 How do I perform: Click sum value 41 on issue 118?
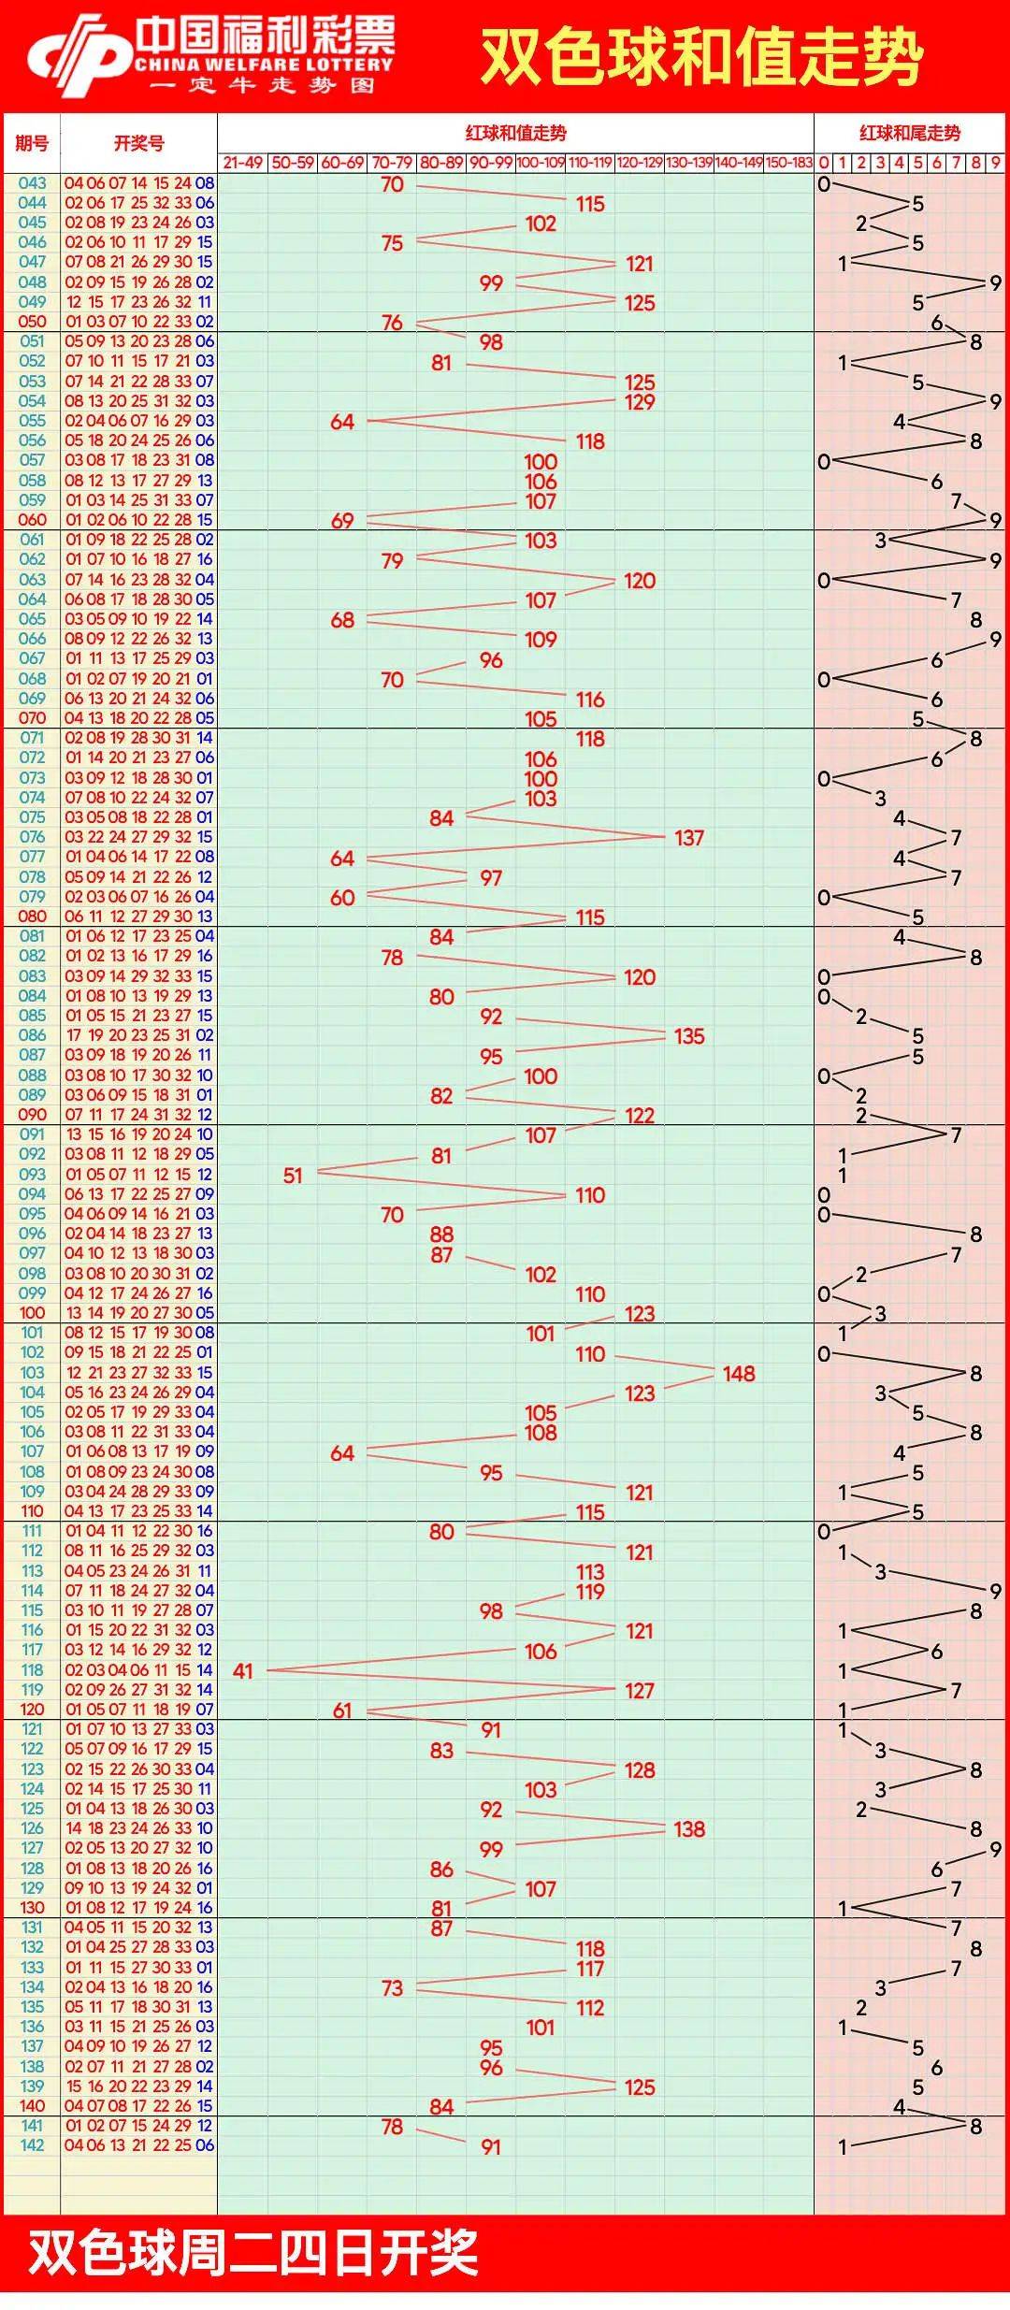point(243,1671)
